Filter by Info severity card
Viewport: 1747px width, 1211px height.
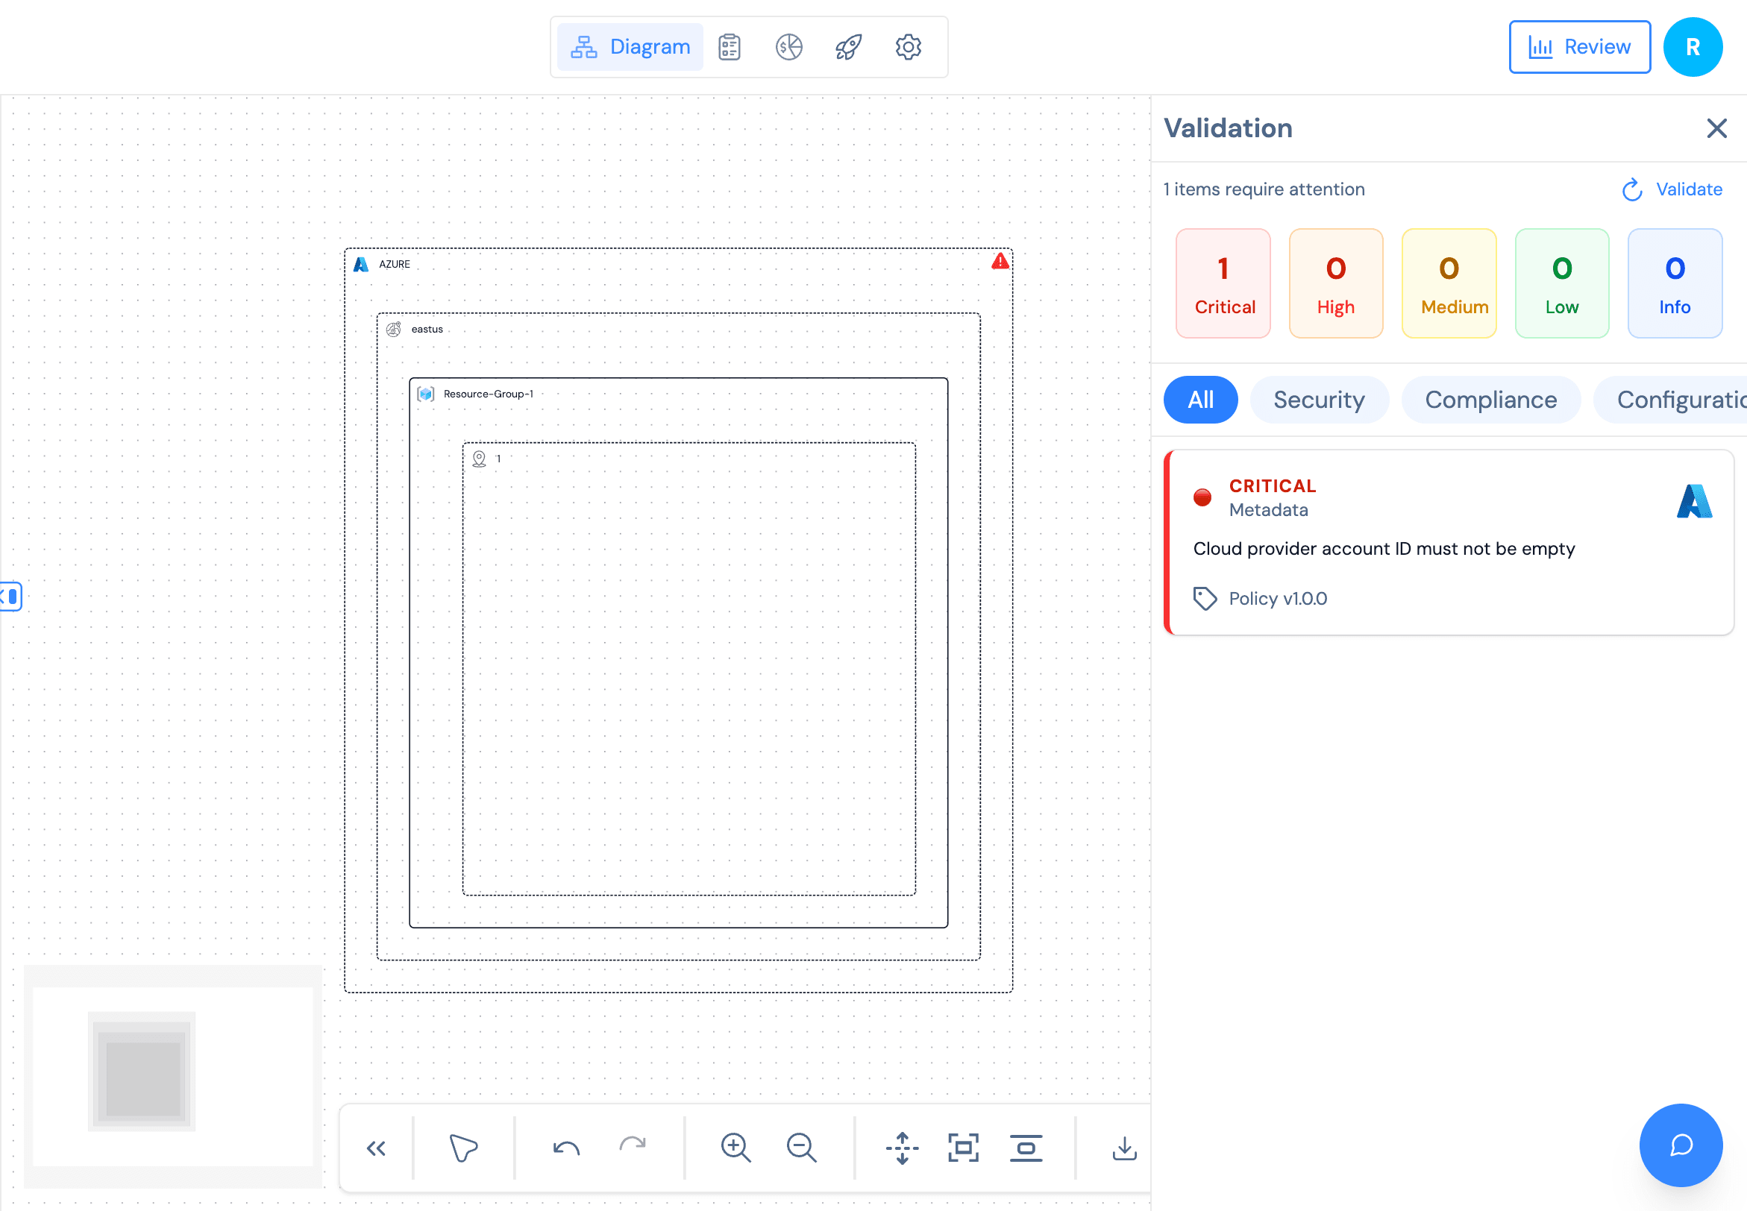pyautogui.click(x=1674, y=284)
